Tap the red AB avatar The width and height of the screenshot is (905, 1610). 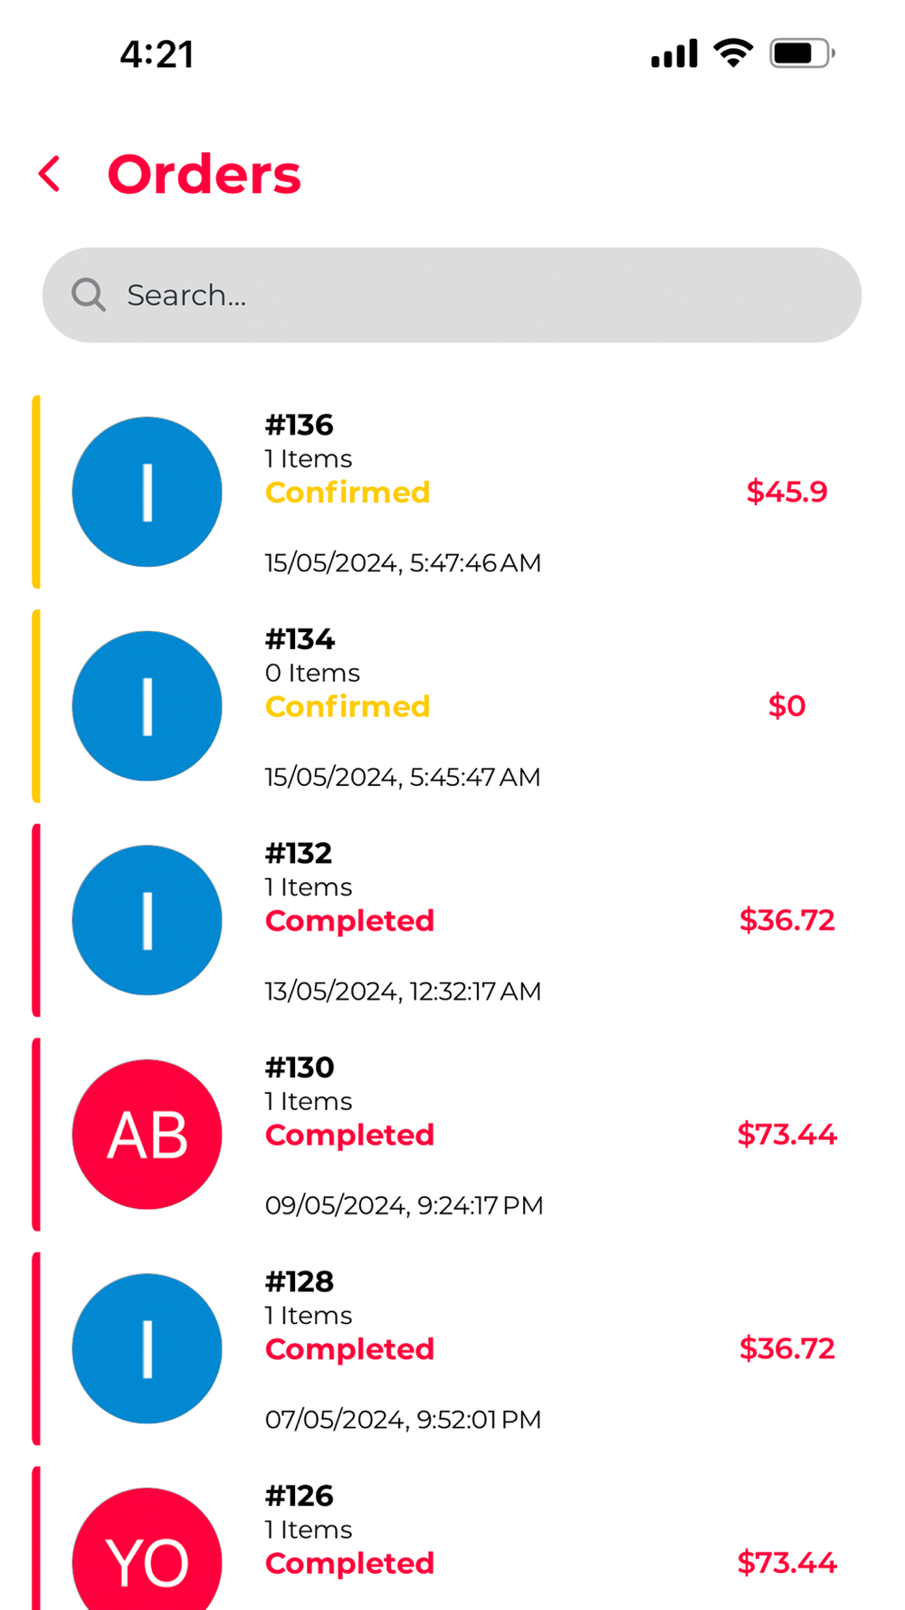pyautogui.click(x=147, y=1135)
